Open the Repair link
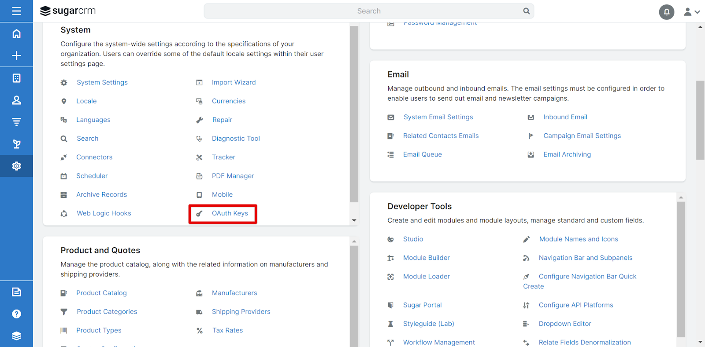Screen dimensions: 705x347 point(222,120)
